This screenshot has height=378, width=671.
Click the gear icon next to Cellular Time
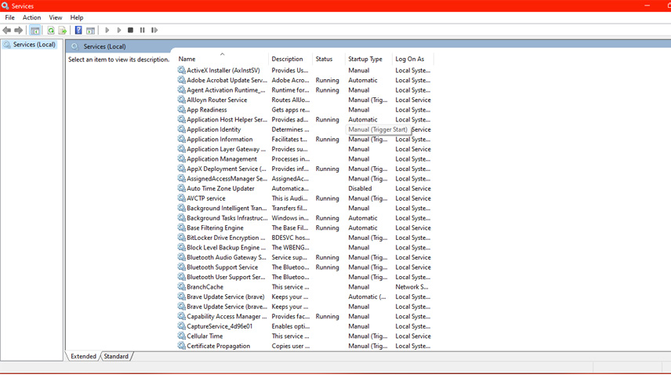pyautogui.click(x=181, y=336)
